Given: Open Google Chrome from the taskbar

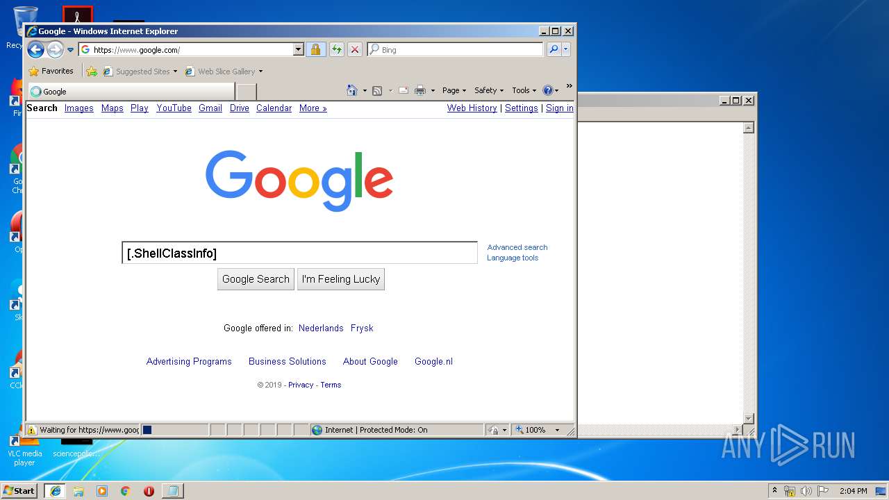Looking at the screenshot, I should 125,490.
